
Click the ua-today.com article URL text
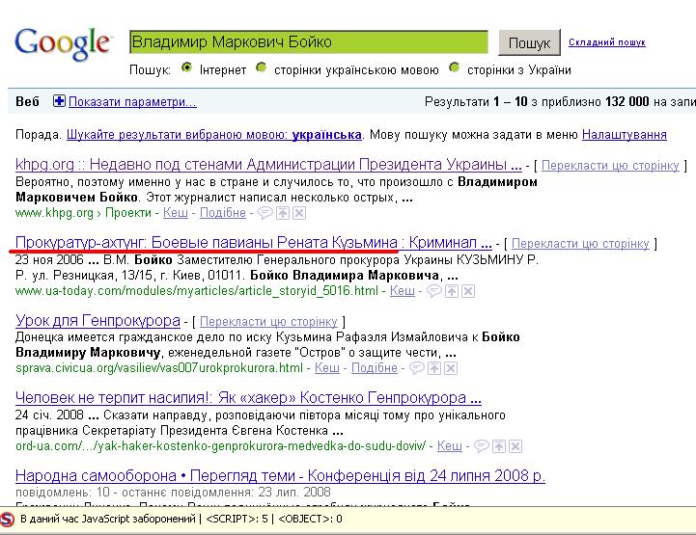[x=197, y=291]
